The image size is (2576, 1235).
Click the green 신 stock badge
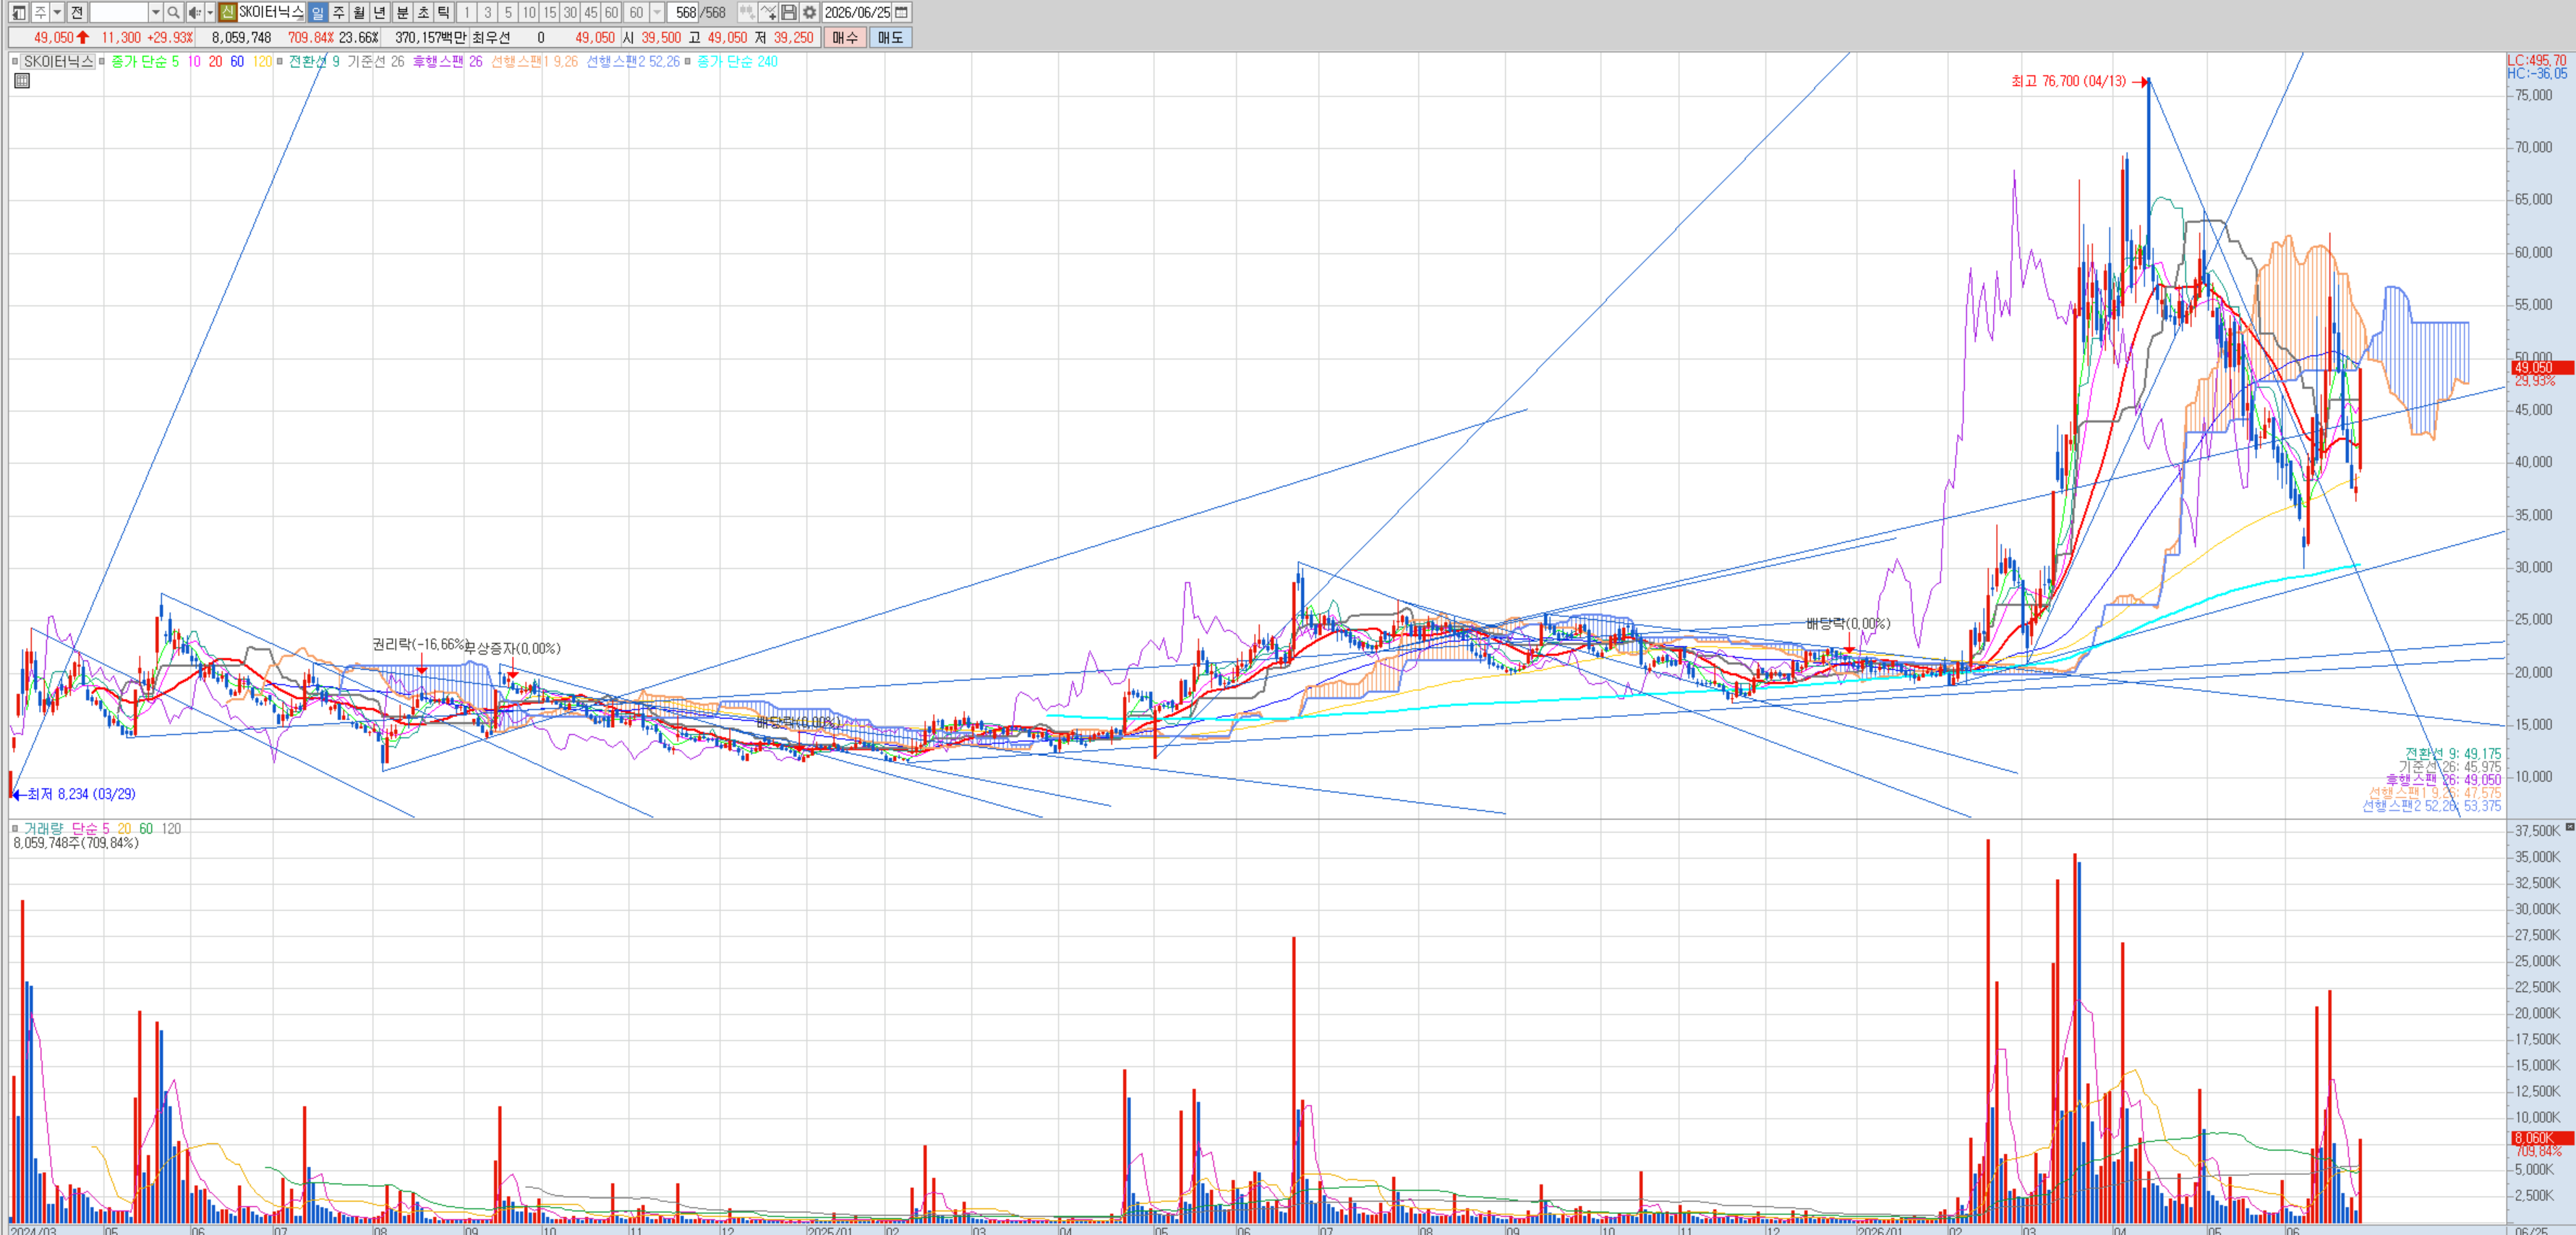tap(227, 12)
